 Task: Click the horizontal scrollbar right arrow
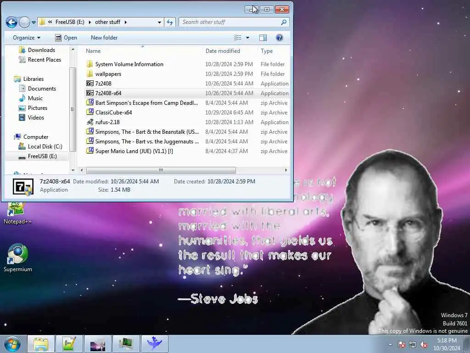[286, 170]
